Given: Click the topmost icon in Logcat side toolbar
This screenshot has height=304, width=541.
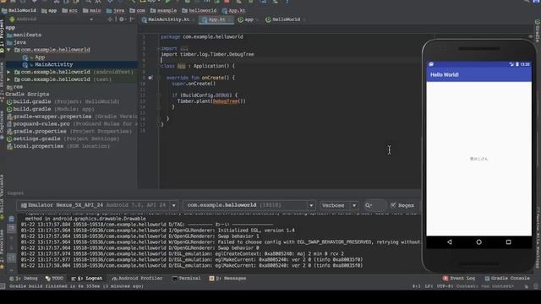Looking at the screenshot, I should coord(11,219).
